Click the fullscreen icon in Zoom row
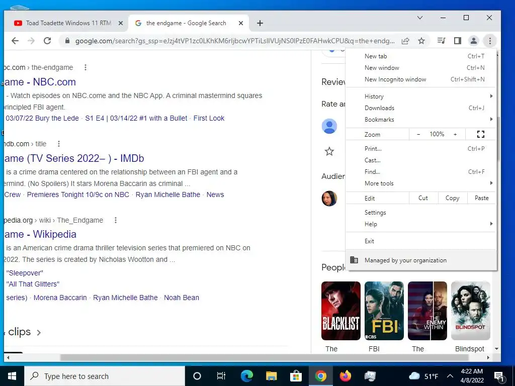515x386 pixels. 480,134
